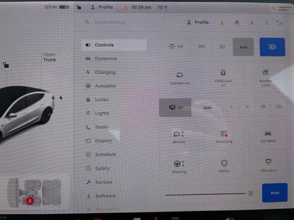Turn headlights Off
This screenshot has height=220, width=294.
[175, 46]
